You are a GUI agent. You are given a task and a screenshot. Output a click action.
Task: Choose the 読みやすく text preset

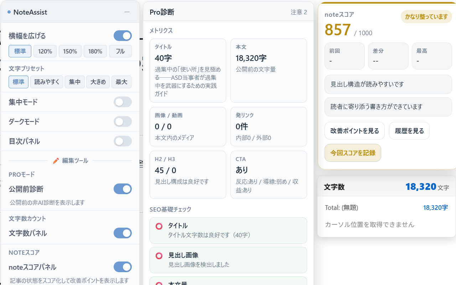point(46,82)
